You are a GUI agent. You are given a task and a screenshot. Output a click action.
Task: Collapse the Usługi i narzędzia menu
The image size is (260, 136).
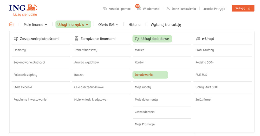point(73,25)
